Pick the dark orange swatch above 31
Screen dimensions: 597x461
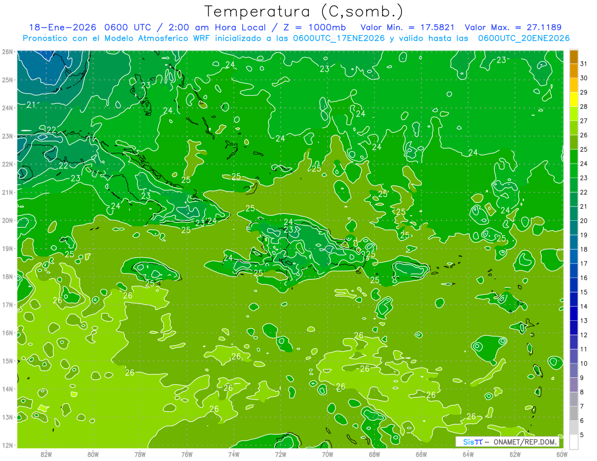[x=574, y=57]
